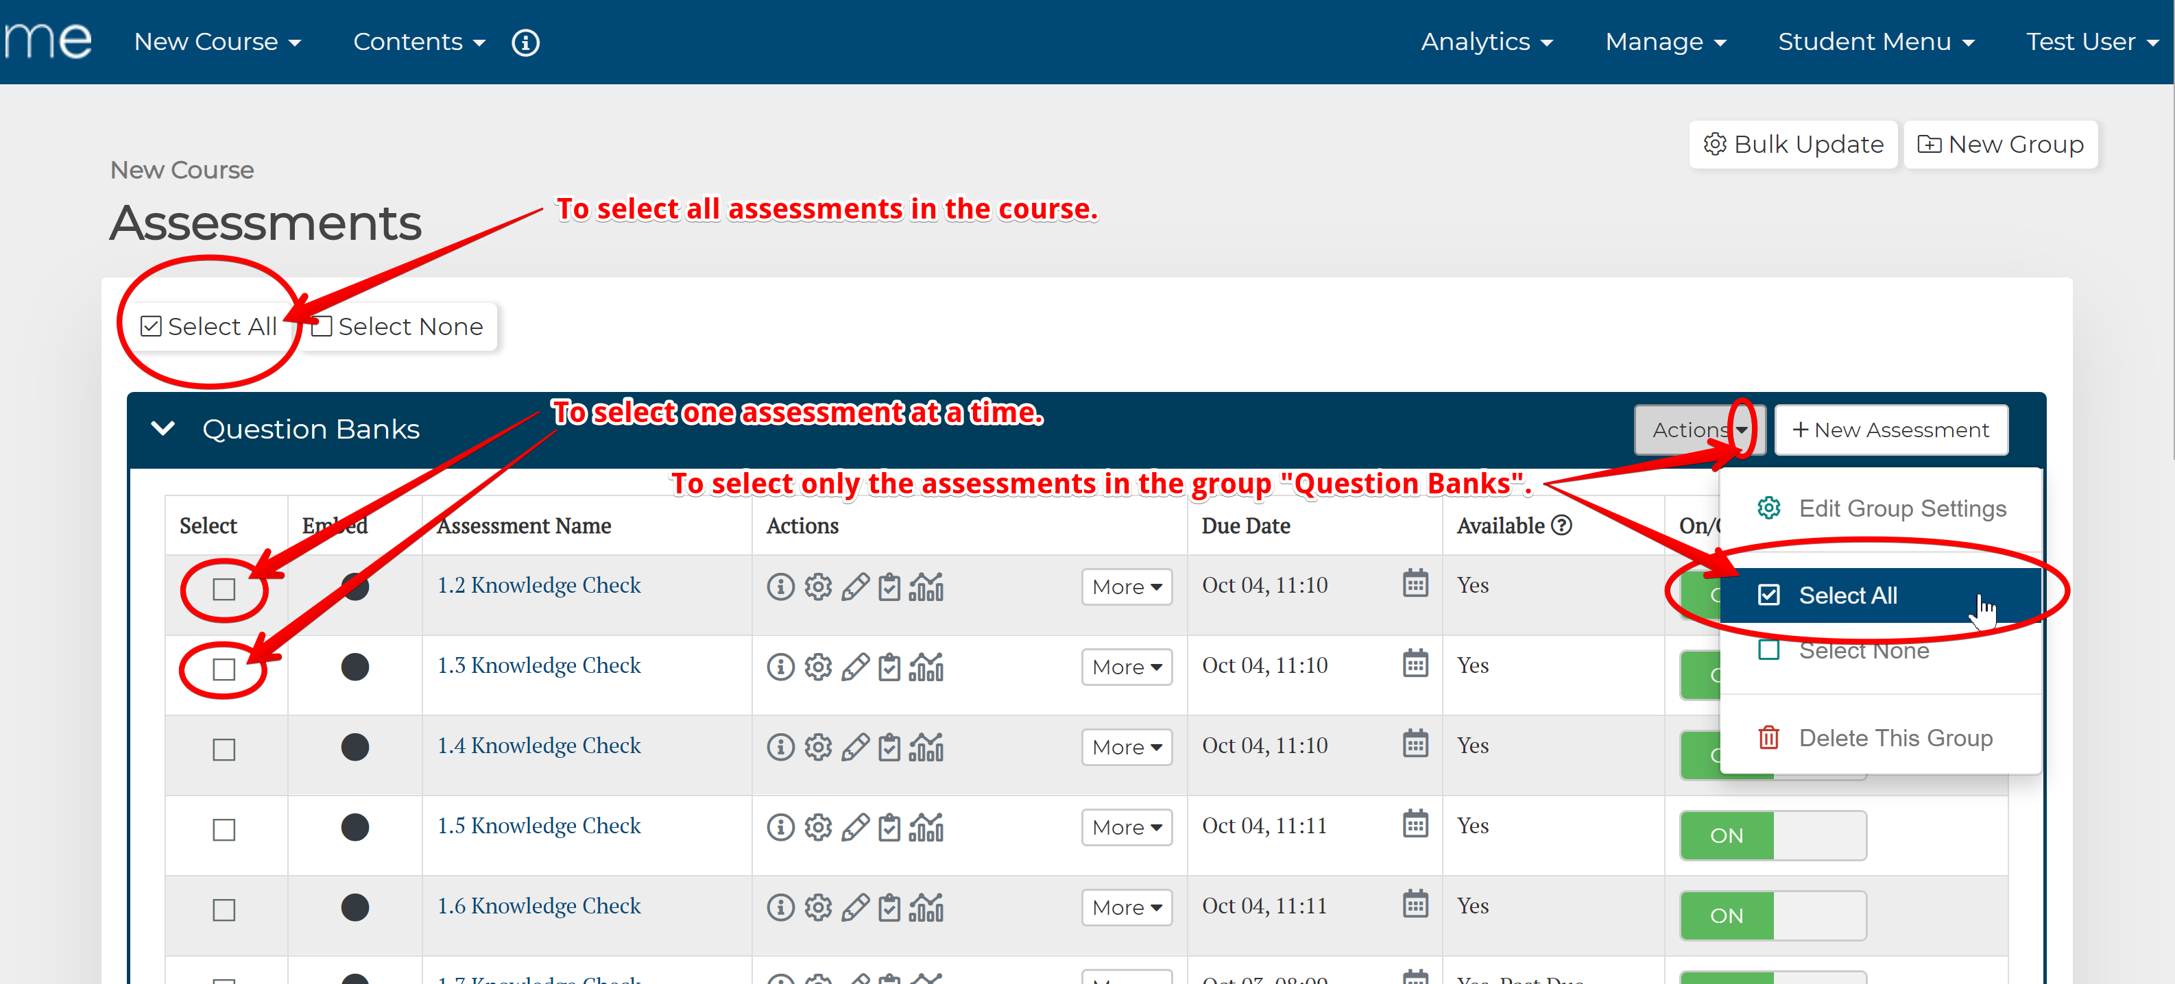
Task: Toggle ON switch for 1.5 Knowledge Check
Action: click(x=1773, y=835)
